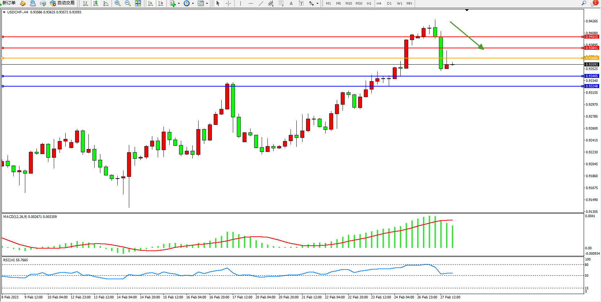
Task: Open the chart templates dropdown arrow
Action: click(x=207, y=4)
